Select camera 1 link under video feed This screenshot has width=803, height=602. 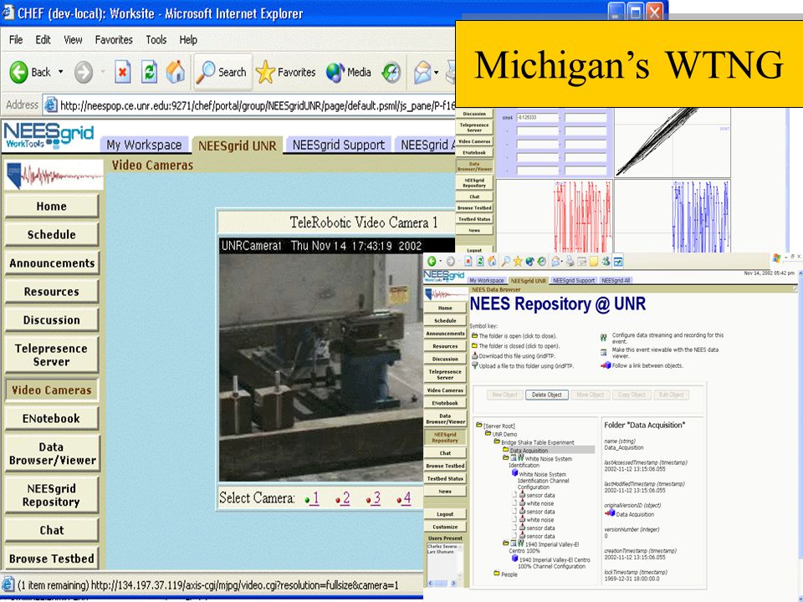coord(314,497)
